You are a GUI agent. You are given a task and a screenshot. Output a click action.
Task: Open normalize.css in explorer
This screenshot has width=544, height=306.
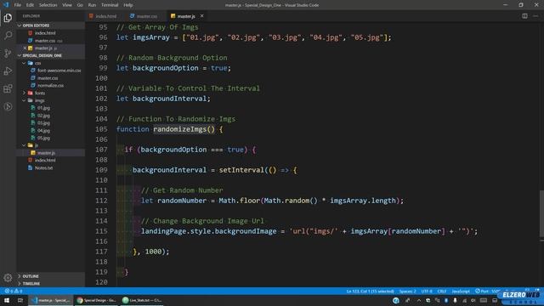click(50, 85)
